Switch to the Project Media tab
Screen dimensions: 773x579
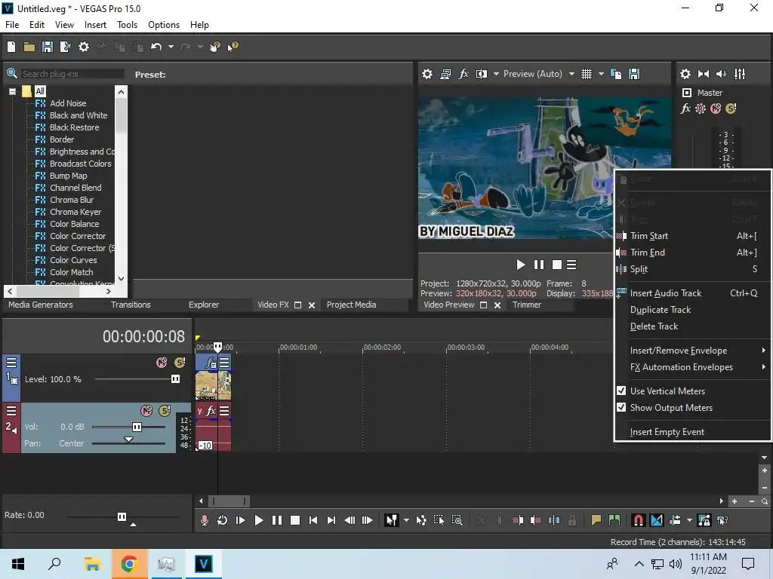pyautogui.click(x=352, y=305)
